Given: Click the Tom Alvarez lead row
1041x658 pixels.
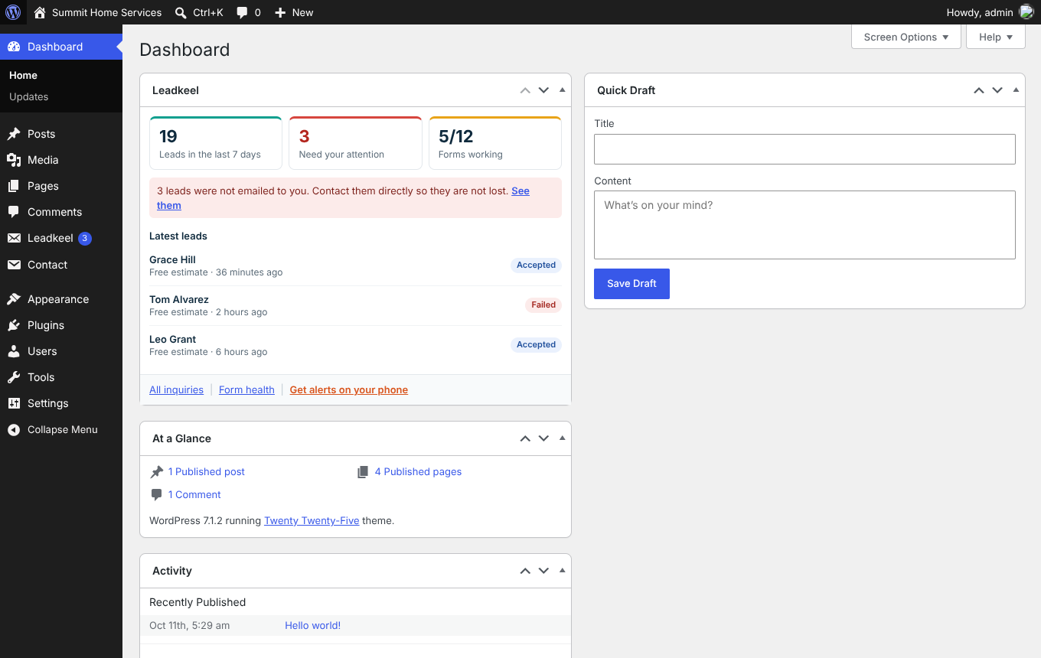Looking at the screenshot, I should 355,305.
